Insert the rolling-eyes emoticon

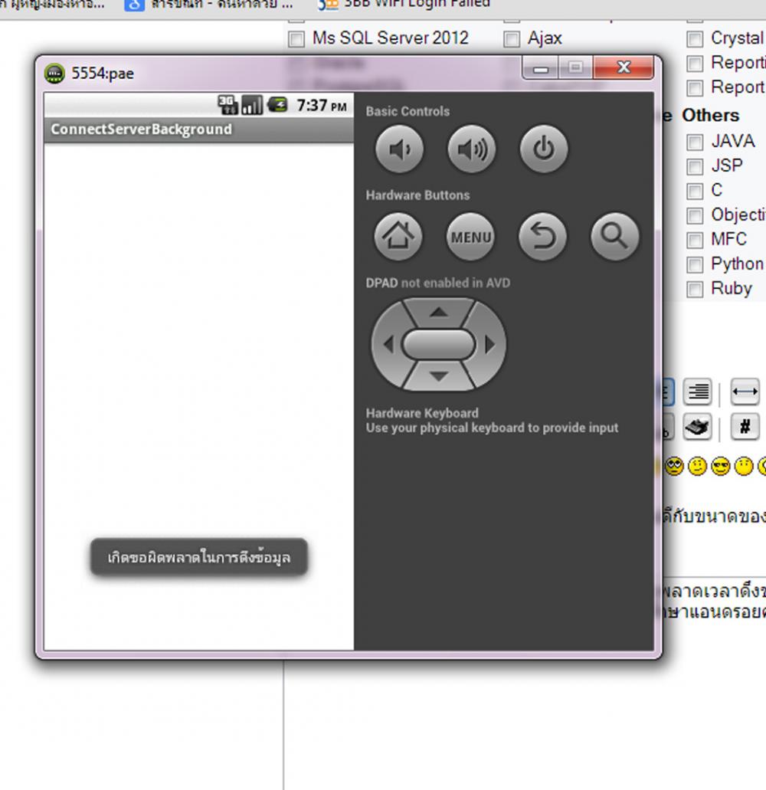pyautogui.click(x=674, y=467)
